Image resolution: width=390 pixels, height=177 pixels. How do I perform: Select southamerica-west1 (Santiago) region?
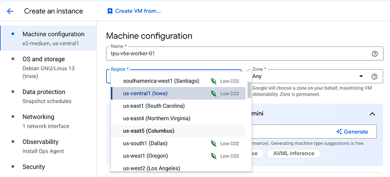[178, 81]
